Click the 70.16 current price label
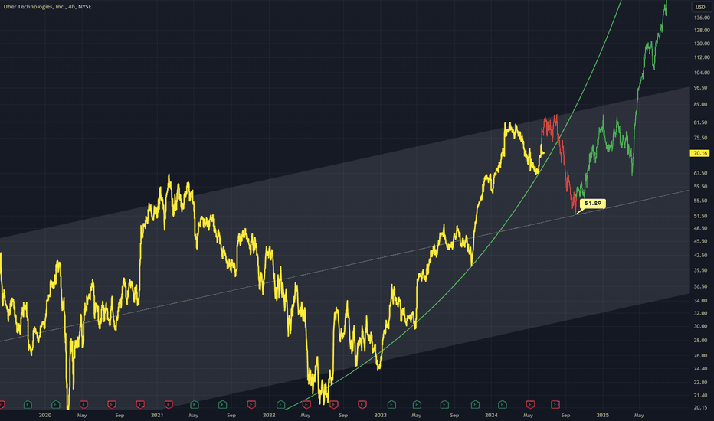 pos(700,153)
